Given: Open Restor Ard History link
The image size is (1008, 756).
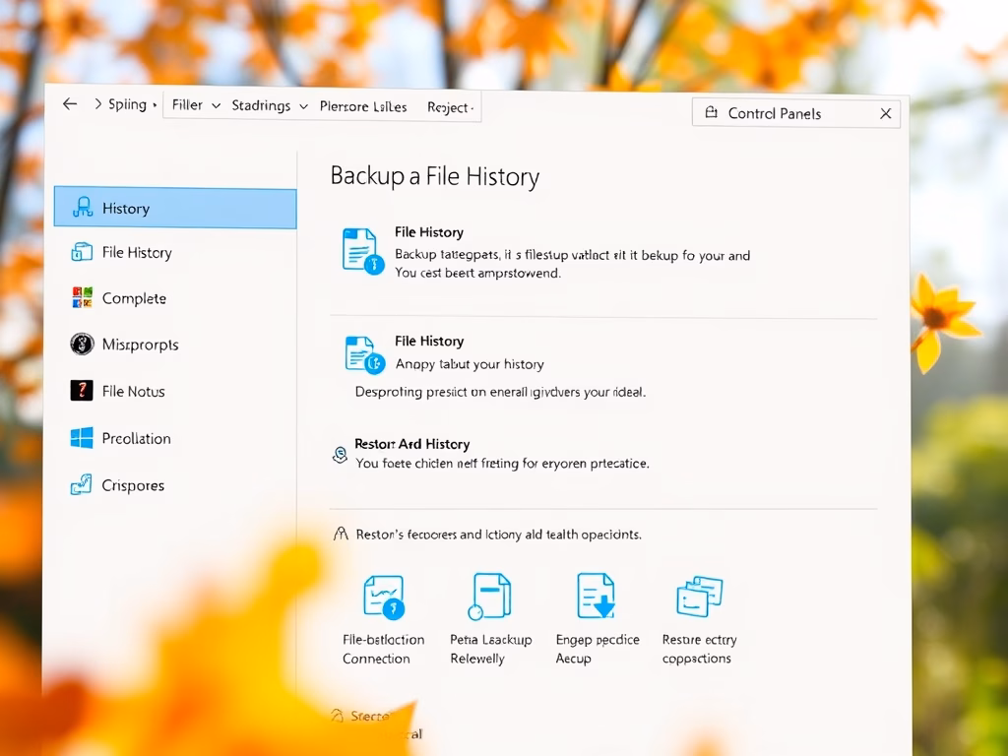Looking at the screenshot, I should point(412,444).
